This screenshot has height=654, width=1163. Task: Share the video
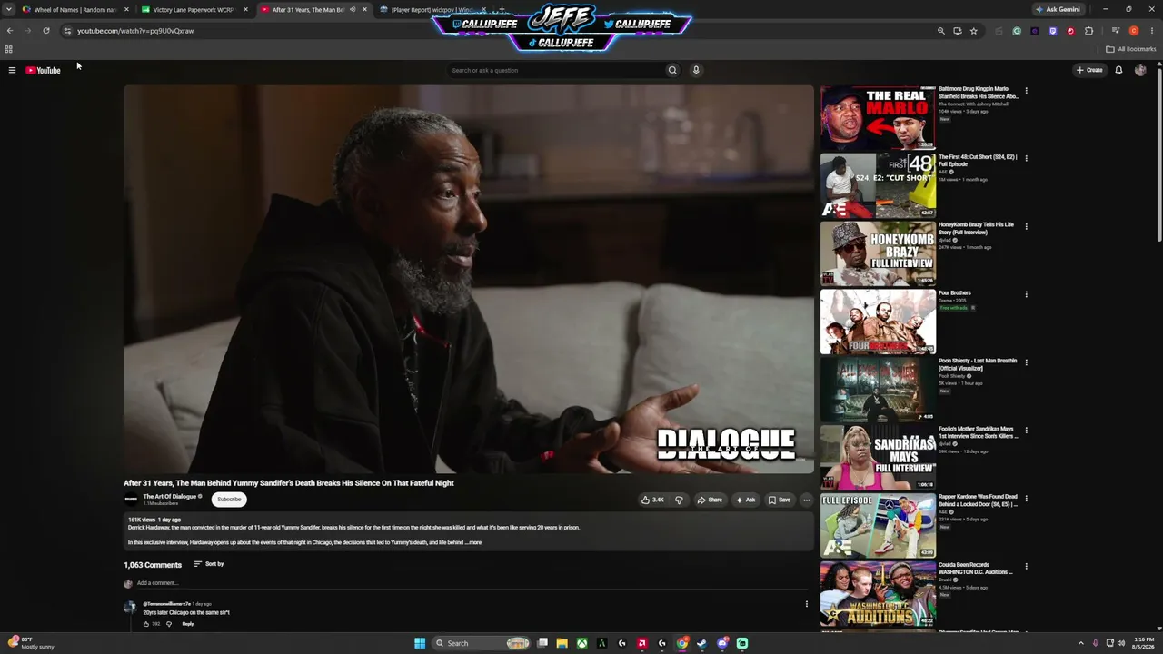(710, 500)
